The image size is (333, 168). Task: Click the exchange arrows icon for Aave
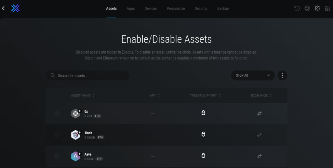coord(259,156)
